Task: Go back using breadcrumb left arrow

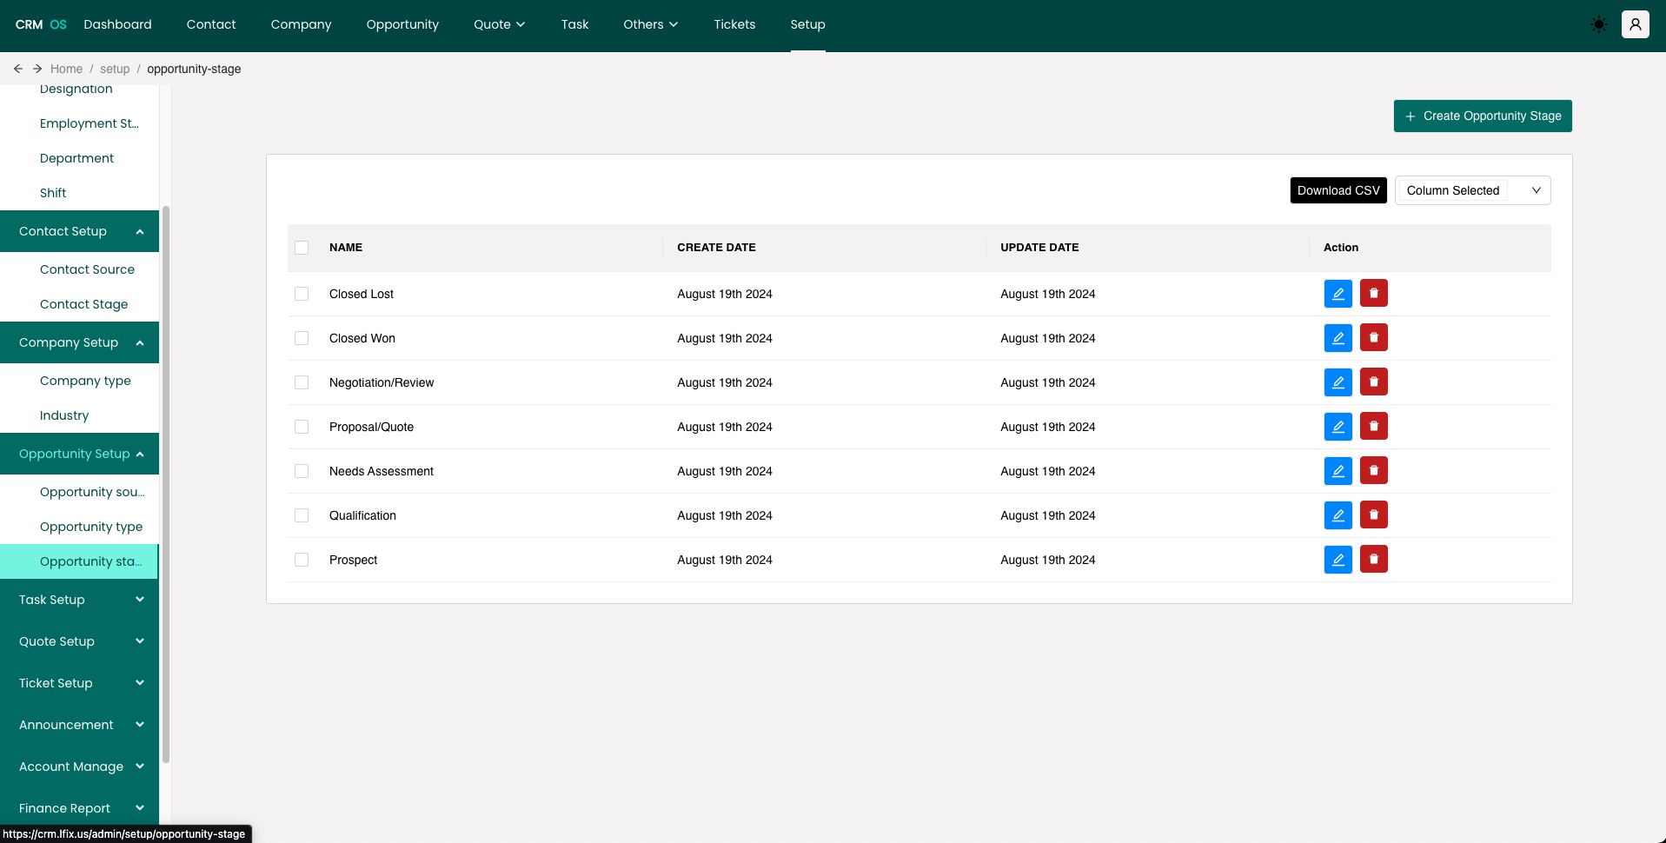Action: click(18, 69)
